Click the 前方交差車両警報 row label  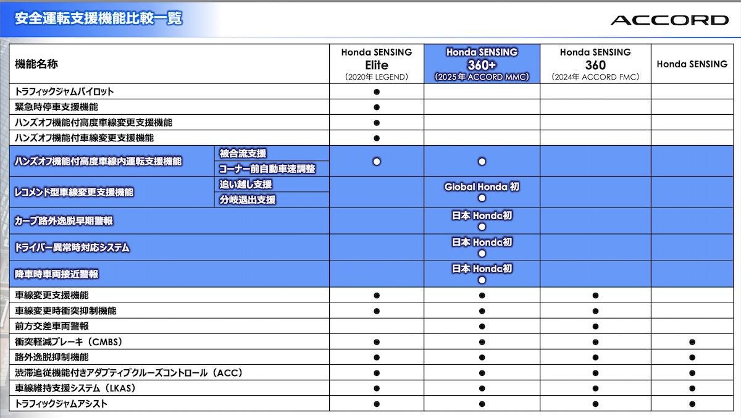[51, 326]
